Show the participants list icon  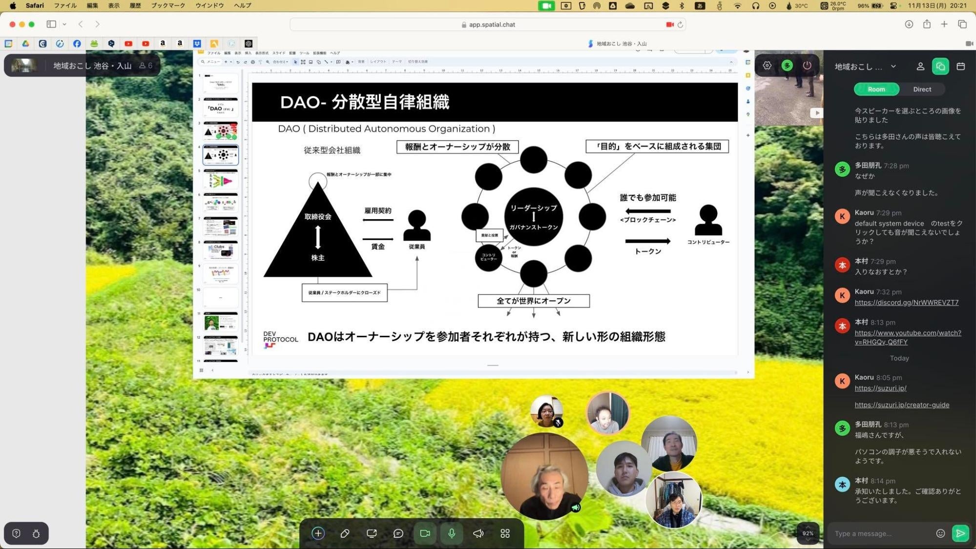tap(921, 66)
